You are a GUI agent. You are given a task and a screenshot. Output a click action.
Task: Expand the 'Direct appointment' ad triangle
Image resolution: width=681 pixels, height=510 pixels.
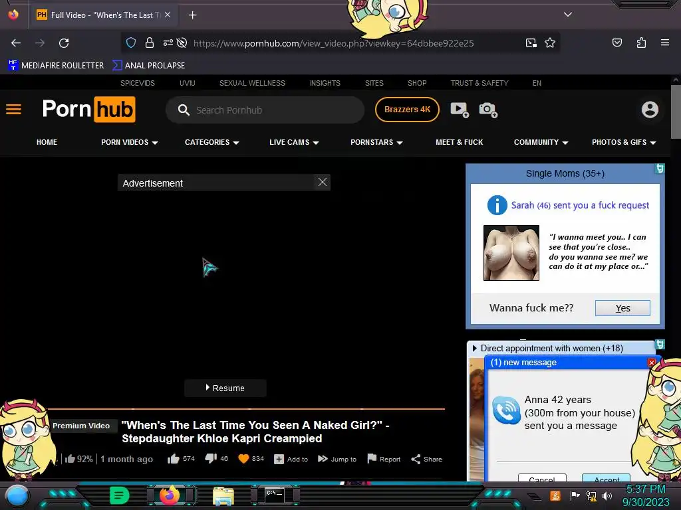474,348
